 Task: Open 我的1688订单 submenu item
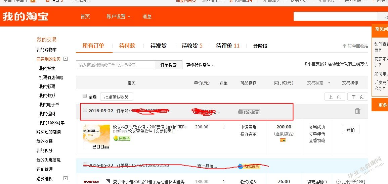click(52, 123)
